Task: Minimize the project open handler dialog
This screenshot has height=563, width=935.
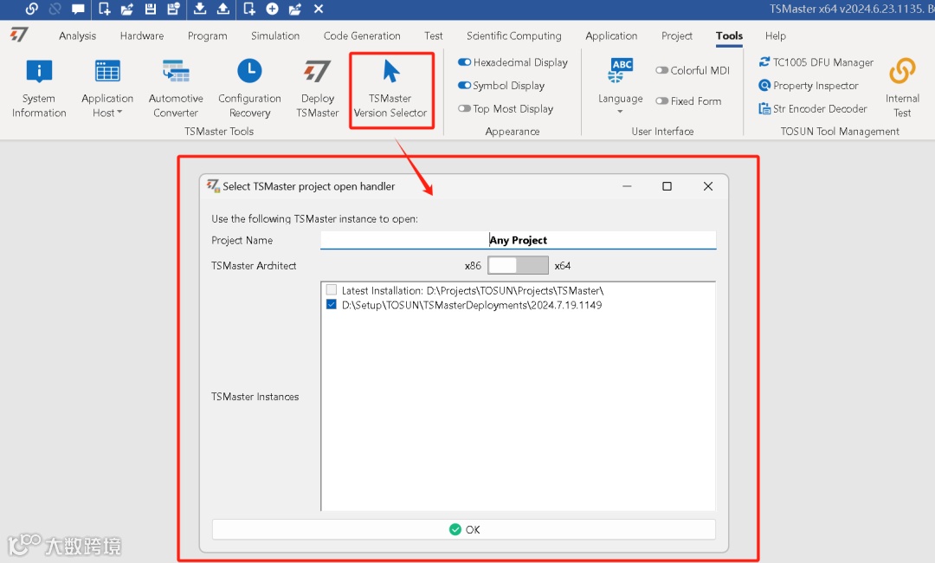Action: (627, 186)
